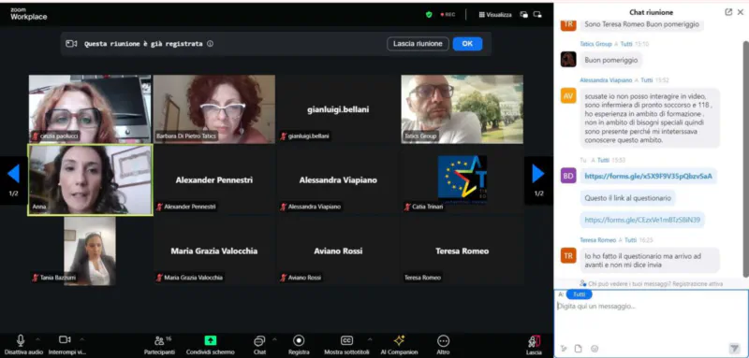This screenshot has height=358, width=749.
Task: Click the info icon beside recording notice
Action: [x=210, y=44]
